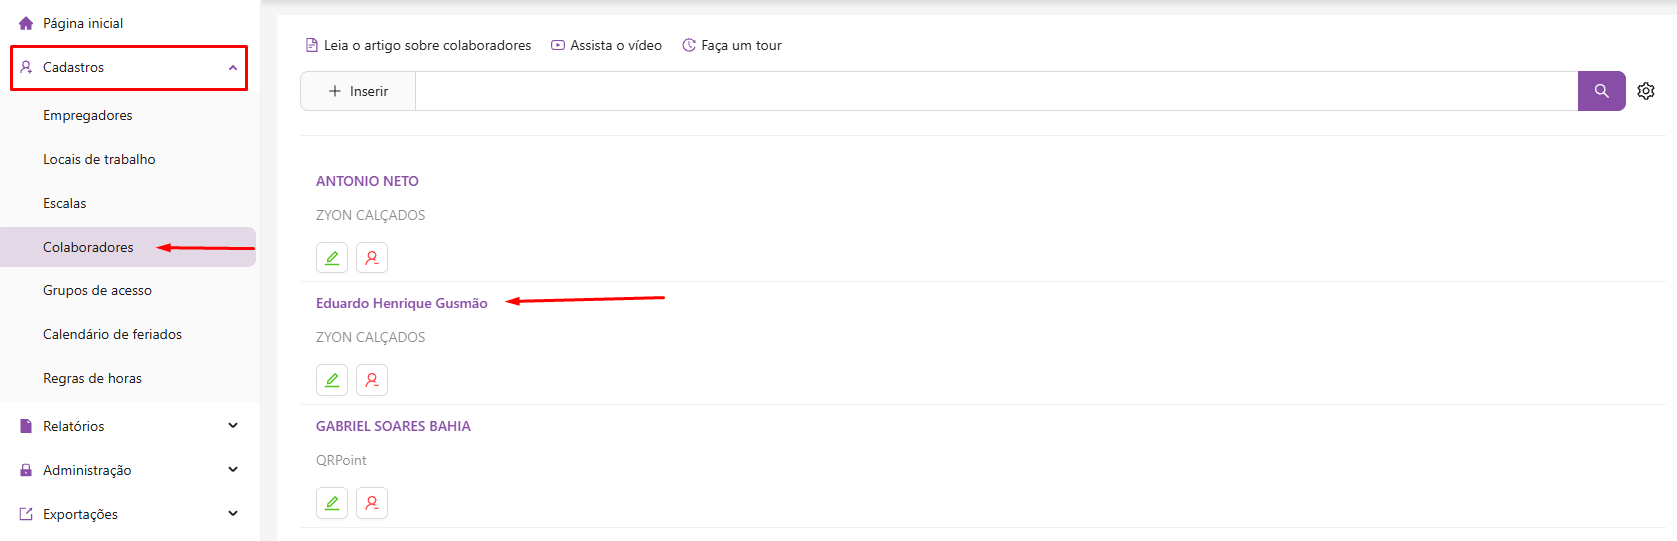Screen dimensions: 1677x541
Task: Click the Faça um tour link
Action: tap(740, 45)
